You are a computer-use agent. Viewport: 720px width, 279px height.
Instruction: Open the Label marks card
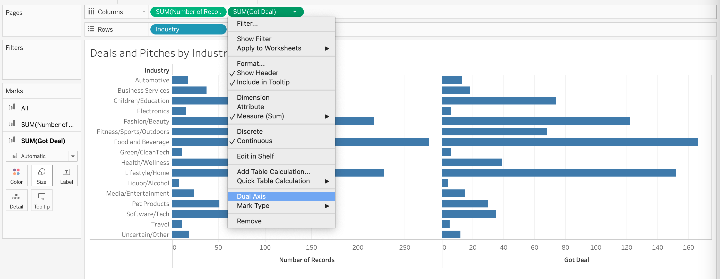coord(66,175)
